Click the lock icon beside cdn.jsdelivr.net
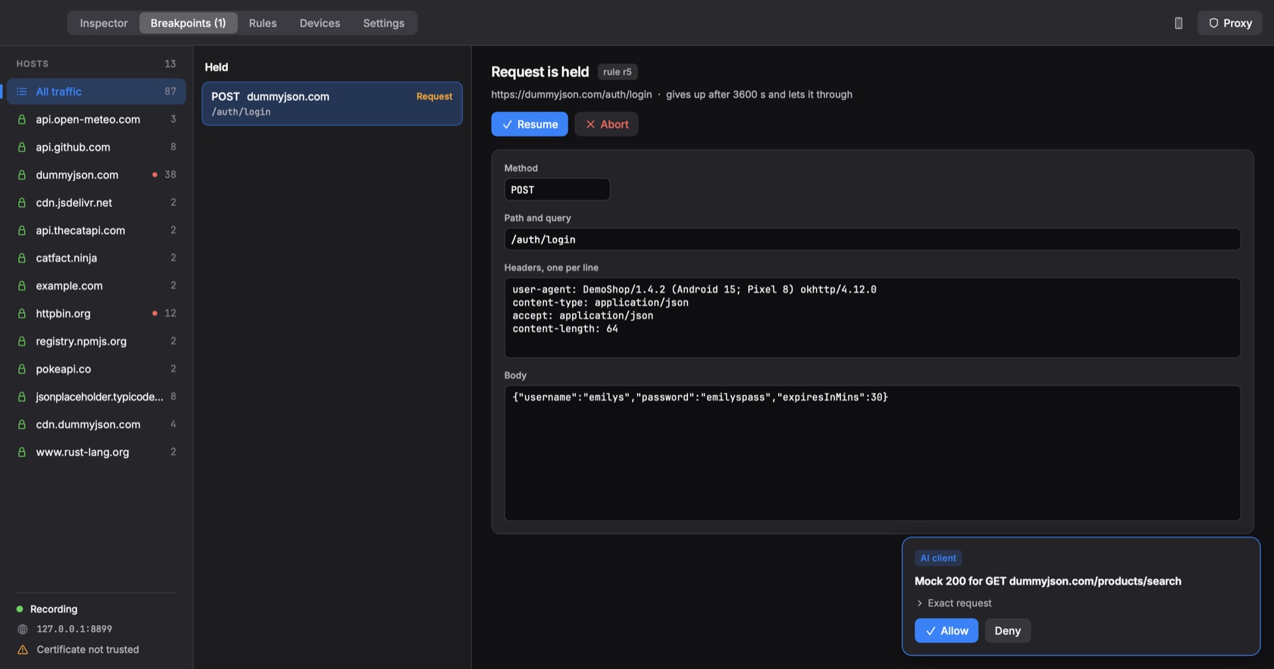The image size is (1274, 669). 22,202
